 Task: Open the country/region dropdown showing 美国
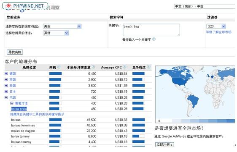point(62,26)
